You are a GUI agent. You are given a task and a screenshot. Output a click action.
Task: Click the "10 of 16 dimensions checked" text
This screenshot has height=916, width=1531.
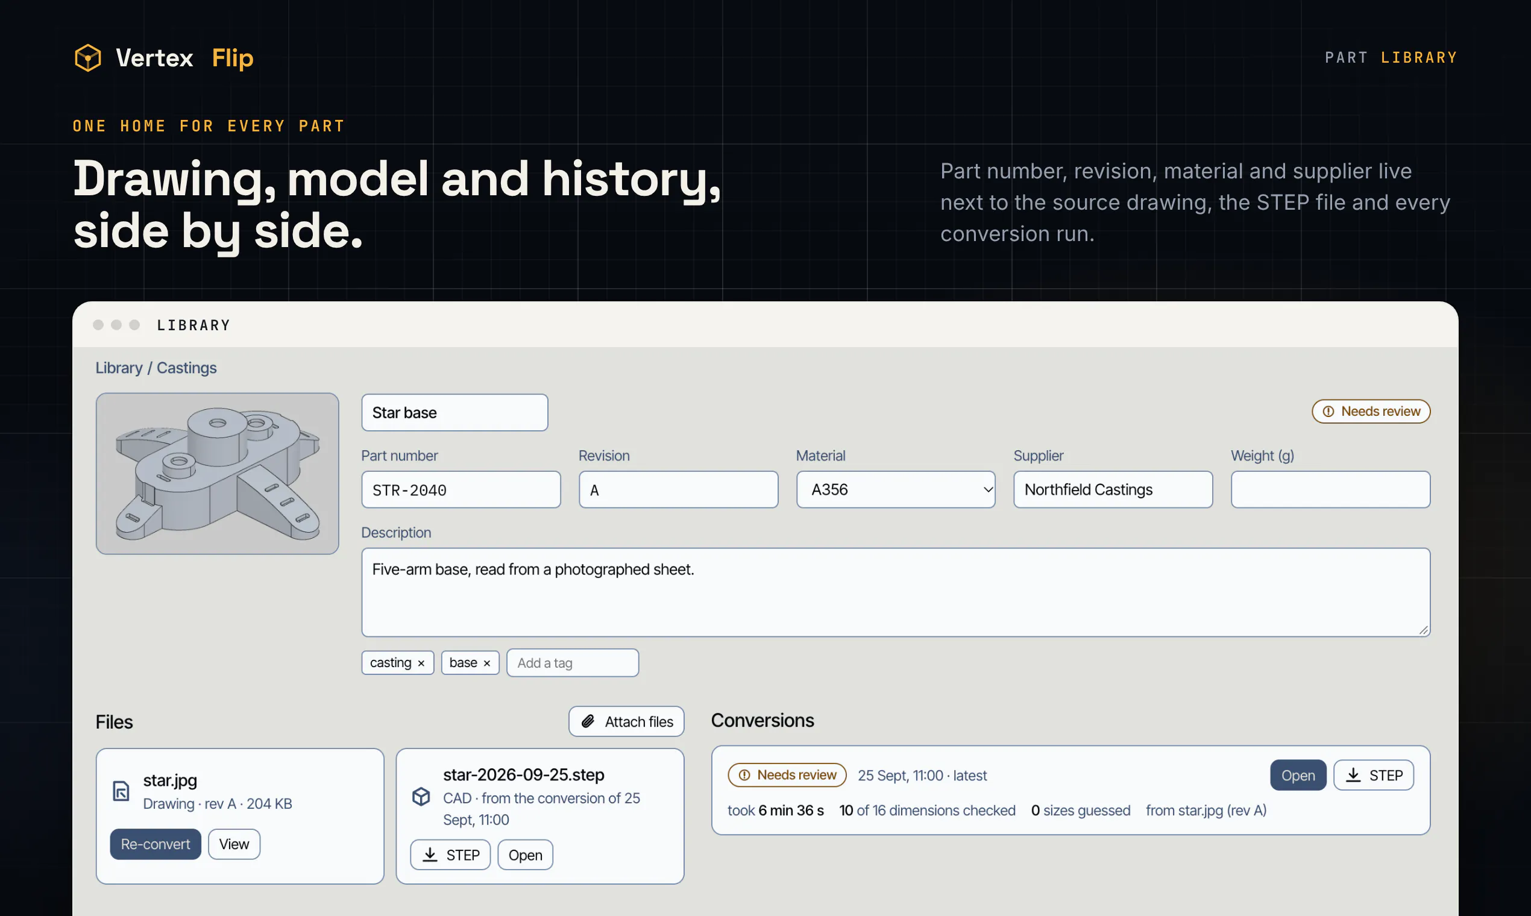click(x=927, y=811)
